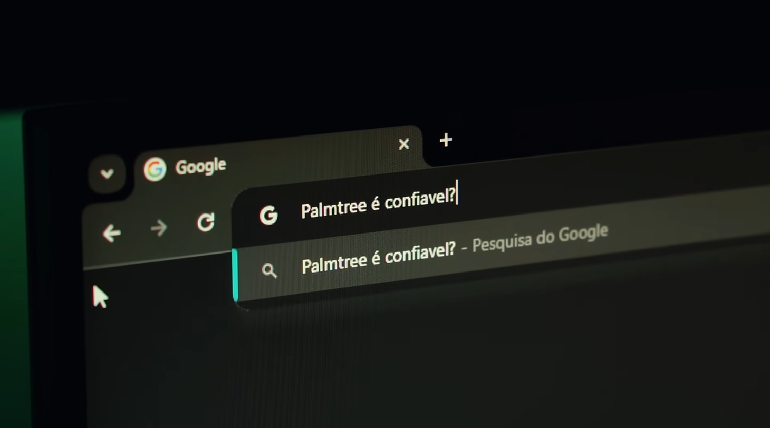Go back with the left arrow
The image size is (770, 428).
(111, 234)
